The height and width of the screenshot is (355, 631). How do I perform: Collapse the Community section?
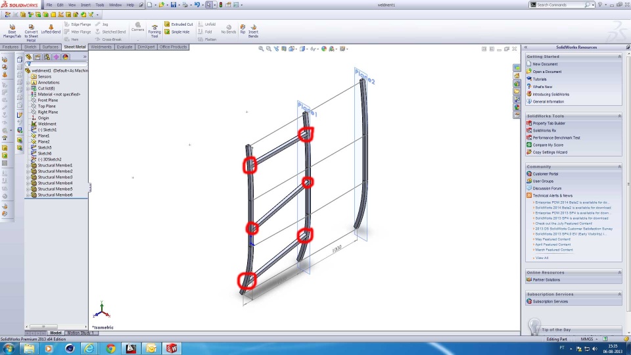pos(619,166)
